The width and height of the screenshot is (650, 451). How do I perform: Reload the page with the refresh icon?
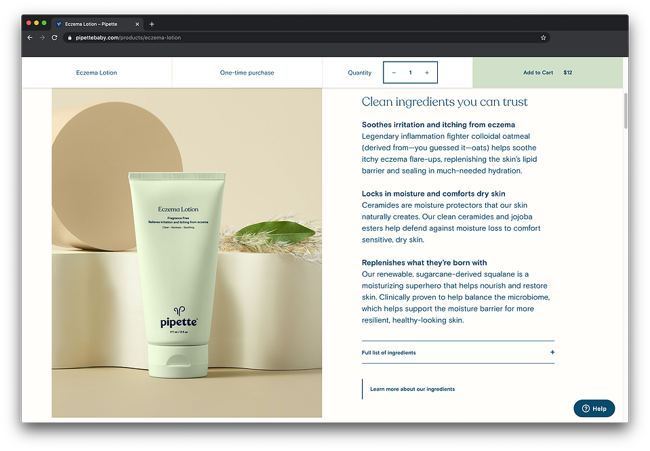(x=54, y=38)
